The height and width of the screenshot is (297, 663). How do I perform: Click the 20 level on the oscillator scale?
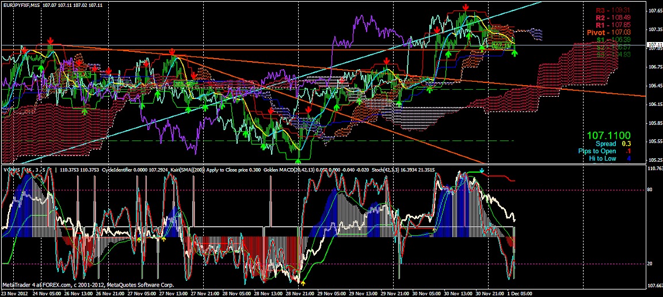(650, 264)
